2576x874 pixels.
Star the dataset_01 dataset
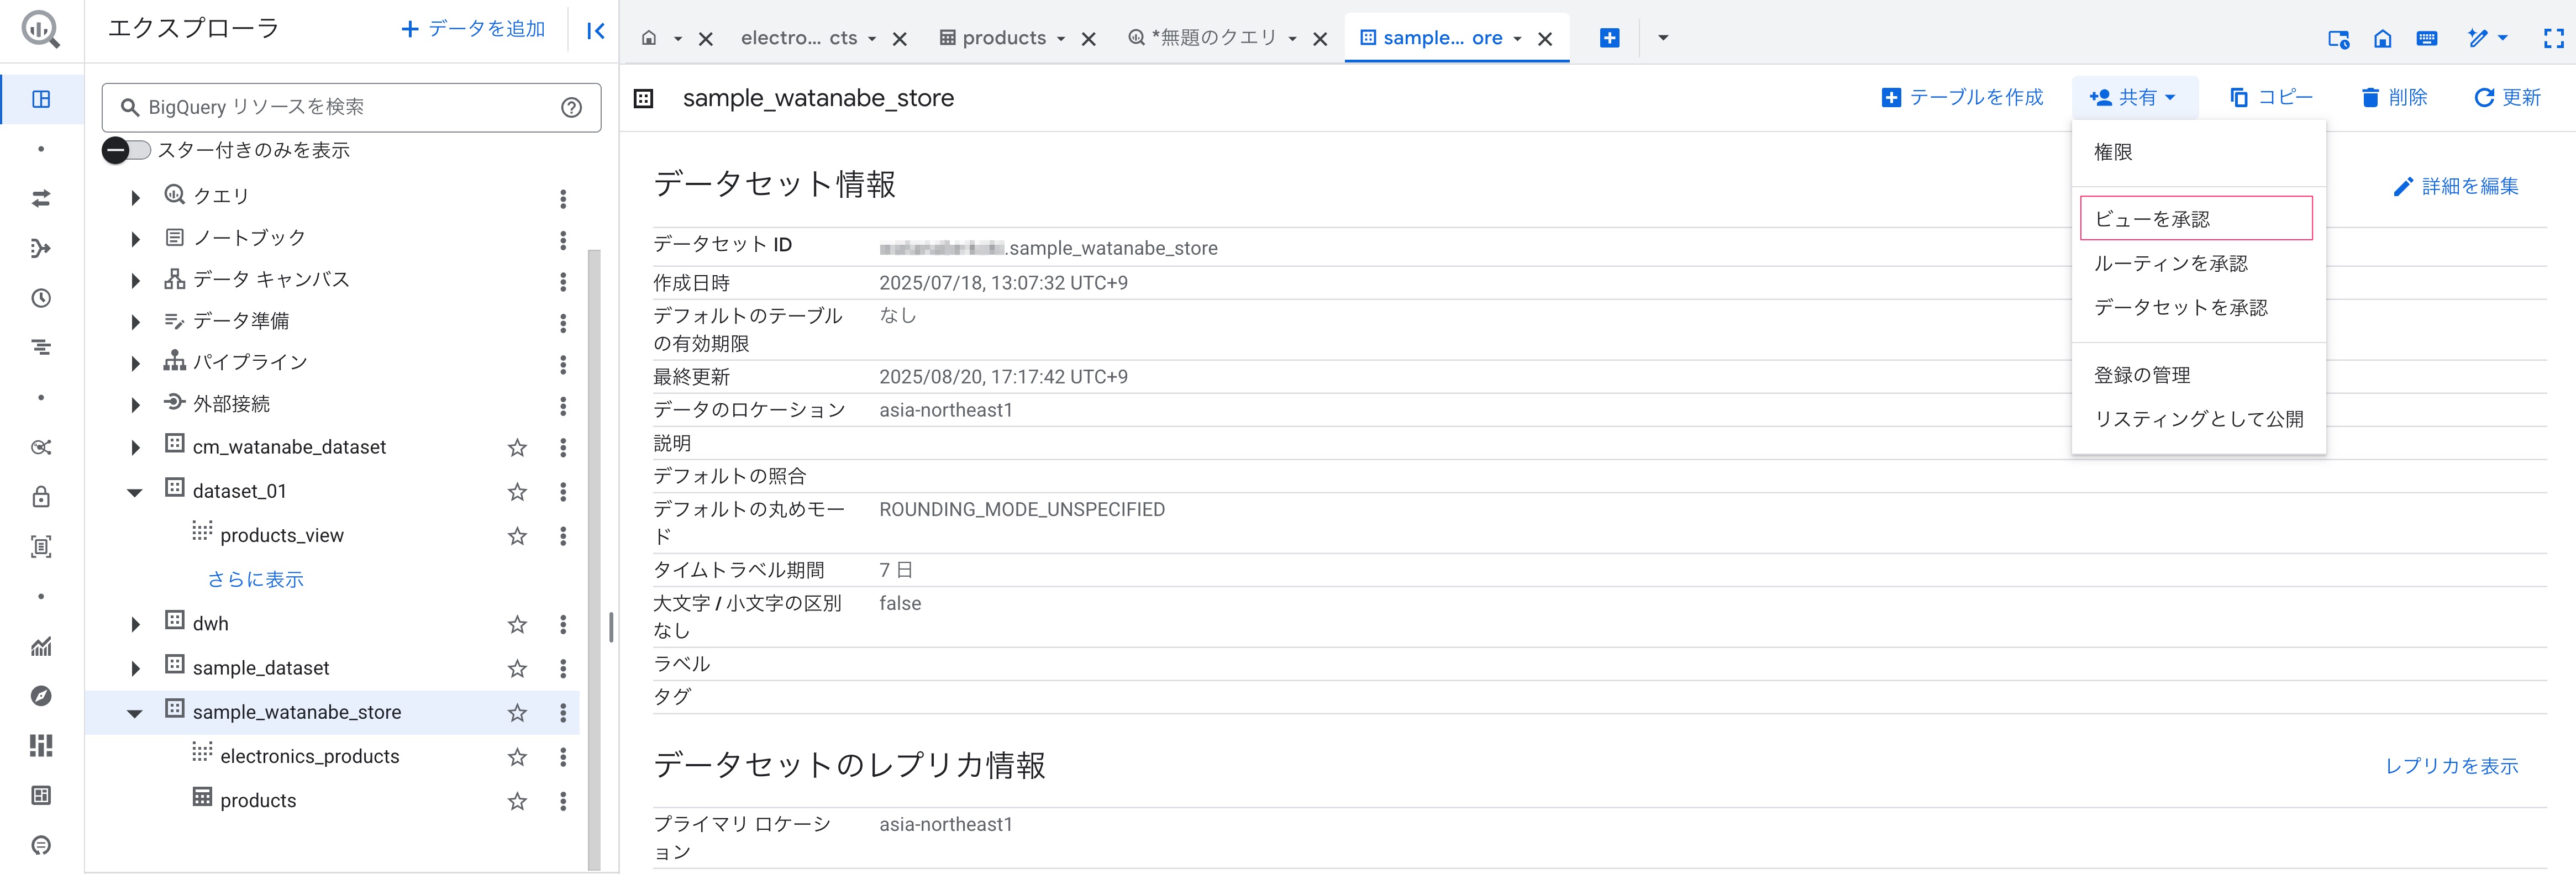[x=517, y=491]
